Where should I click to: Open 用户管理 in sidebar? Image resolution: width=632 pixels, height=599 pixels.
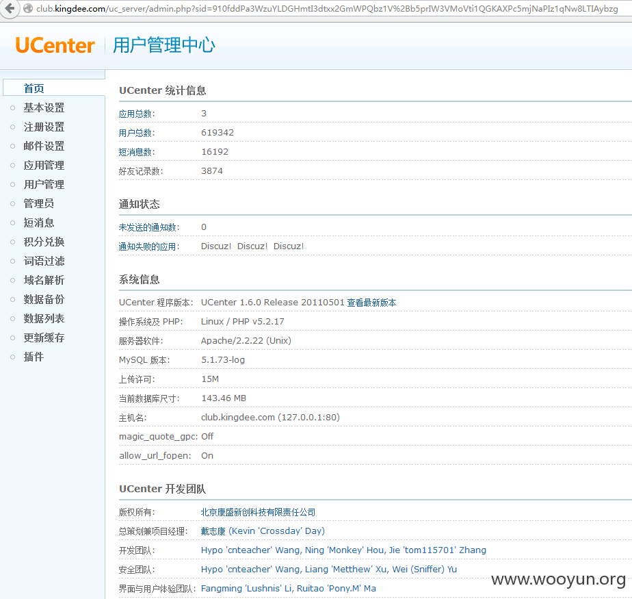click(44, 184)
